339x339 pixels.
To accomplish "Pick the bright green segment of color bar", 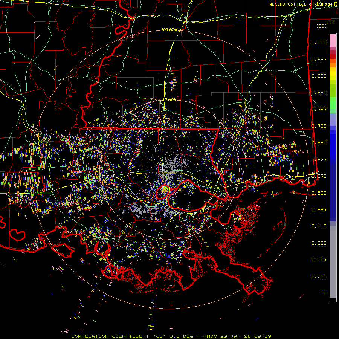I will pos(333,103).
